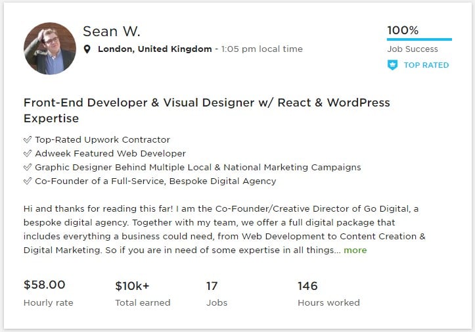Click checkmark beside Adweek Featured Web Developer
Screen dimensions: 475x332
pos(28,153)
